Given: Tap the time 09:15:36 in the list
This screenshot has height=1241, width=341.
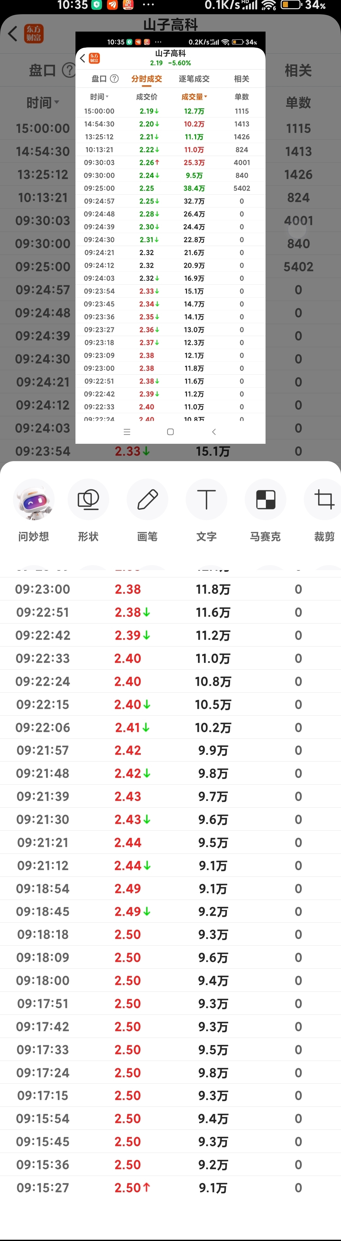Looking at the screenshot, I should pyautogui.click(x=43, y=1165).
